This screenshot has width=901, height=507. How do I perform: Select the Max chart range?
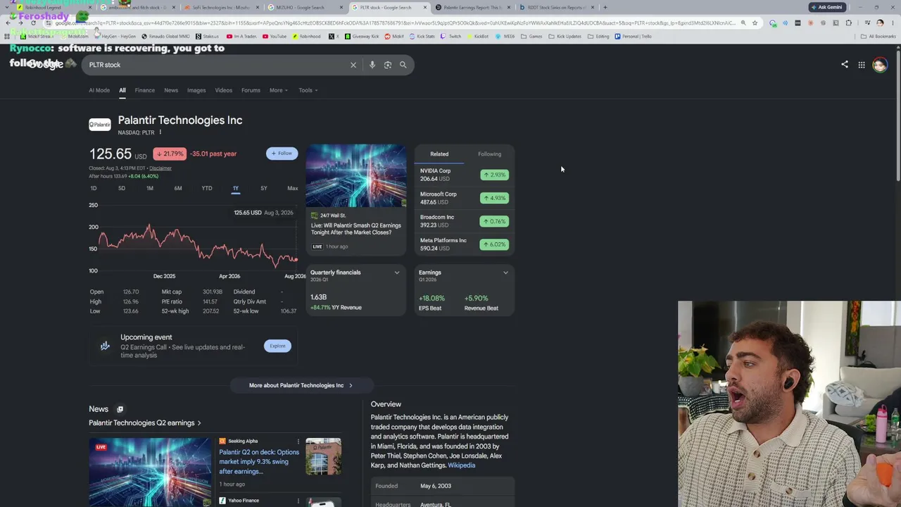pos(292,188)
